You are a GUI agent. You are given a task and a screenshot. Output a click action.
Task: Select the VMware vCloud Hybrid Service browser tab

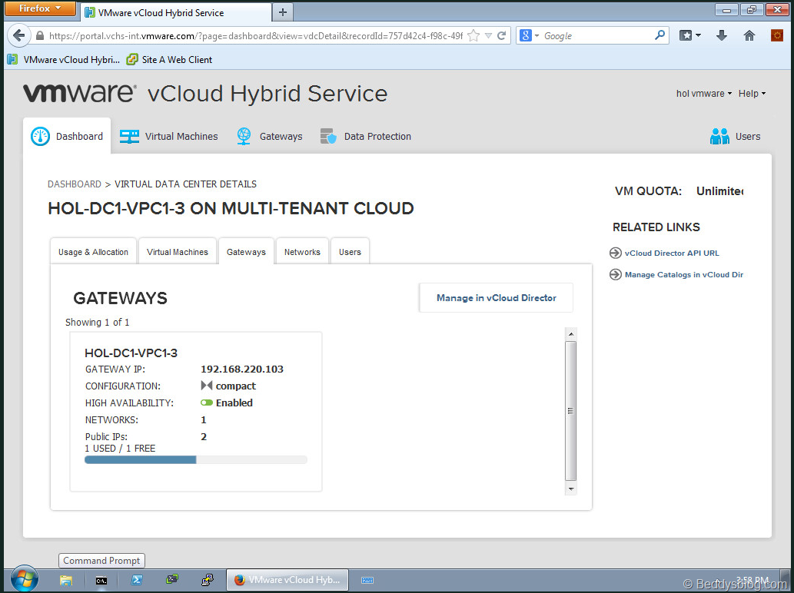[176, 12]
